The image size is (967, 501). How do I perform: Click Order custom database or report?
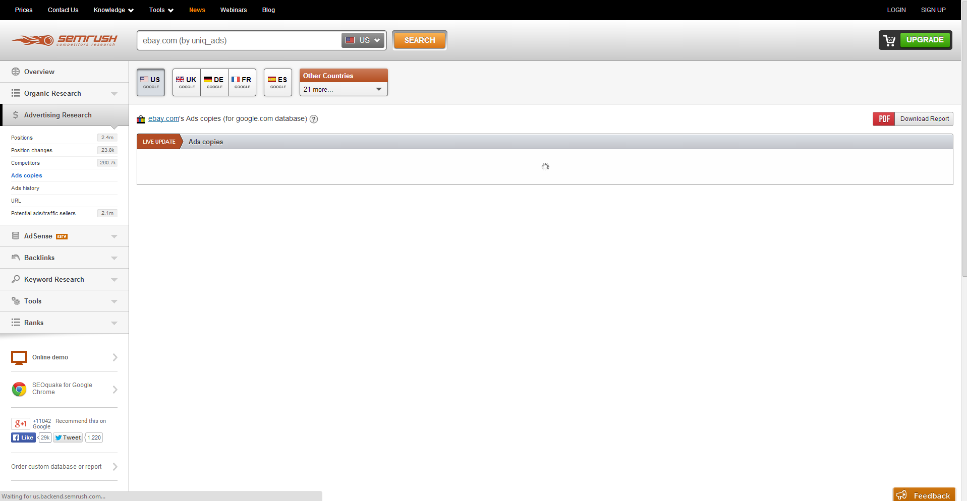56,467
